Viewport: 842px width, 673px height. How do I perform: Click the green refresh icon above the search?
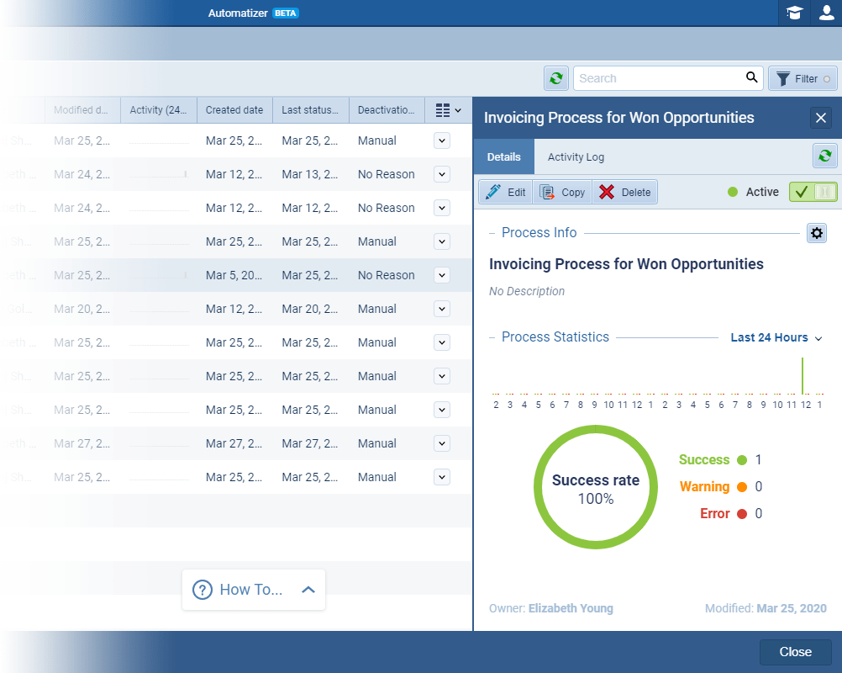pos(556,77)
